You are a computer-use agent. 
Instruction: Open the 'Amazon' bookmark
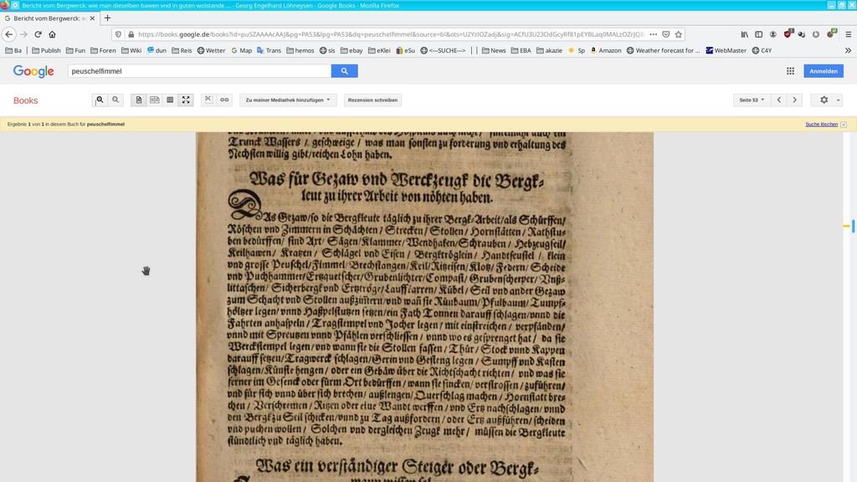point(606,50)
